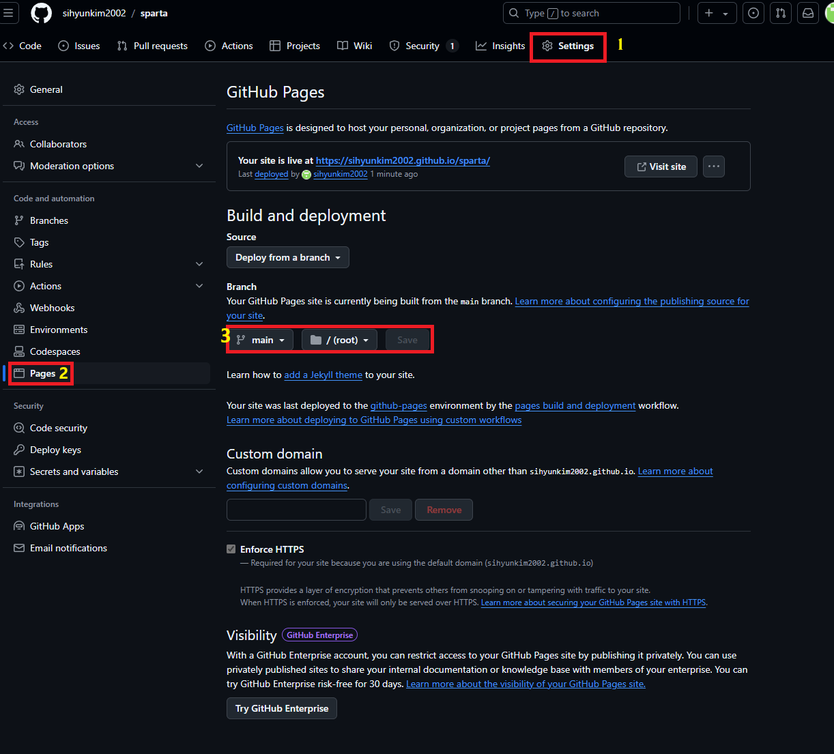Open the notifications inbox icon

pos(808,13)
